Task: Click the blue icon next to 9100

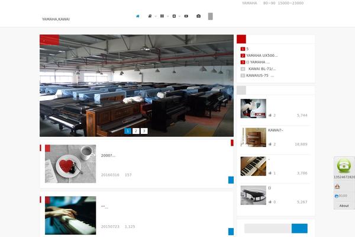Action: [337, 196]
